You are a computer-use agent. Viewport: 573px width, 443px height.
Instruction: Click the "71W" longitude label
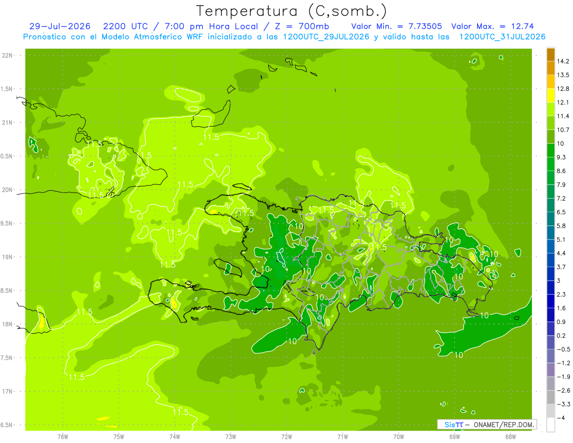pos(342,436)
